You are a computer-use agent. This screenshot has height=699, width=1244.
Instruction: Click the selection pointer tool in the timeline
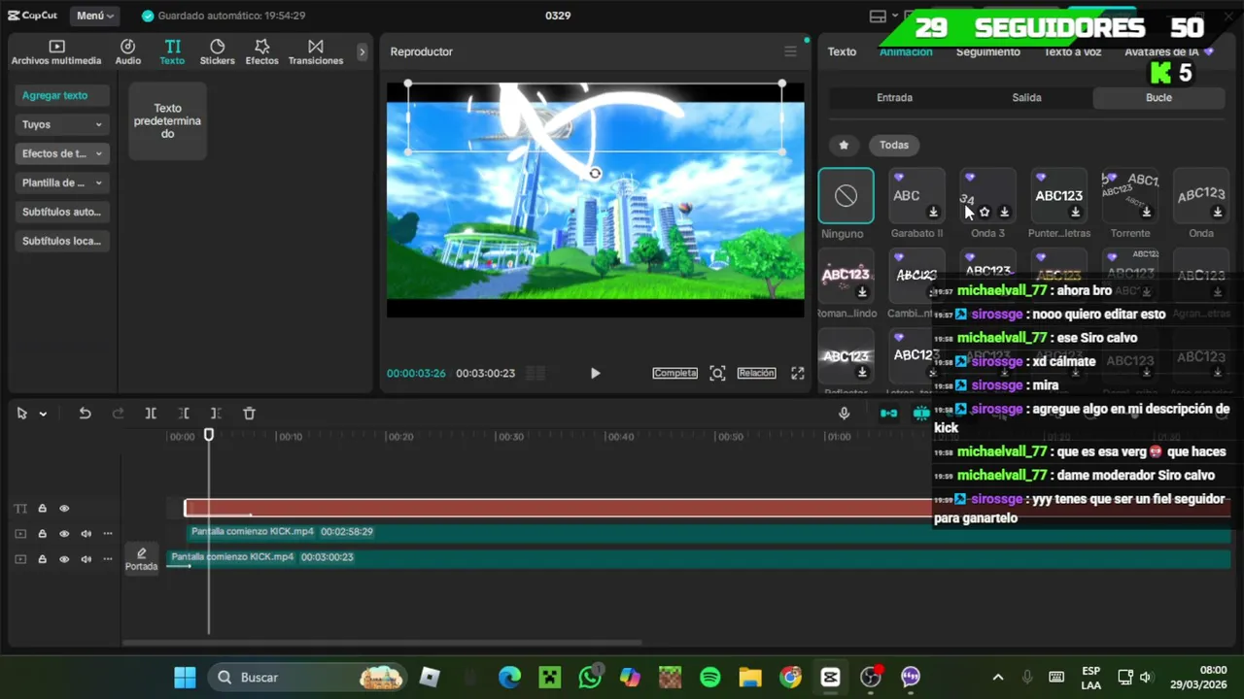click(21, 414)
